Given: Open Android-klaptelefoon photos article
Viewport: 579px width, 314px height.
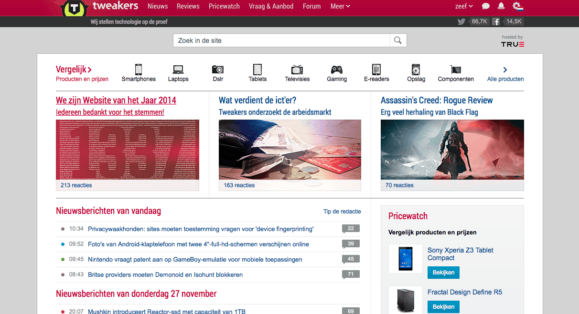Looking at the screenshot, I should click(x=198, y=244).
